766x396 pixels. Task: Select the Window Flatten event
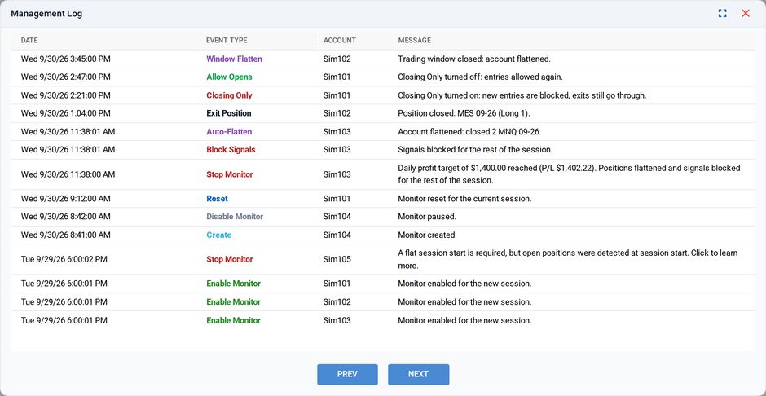(234, 59)
